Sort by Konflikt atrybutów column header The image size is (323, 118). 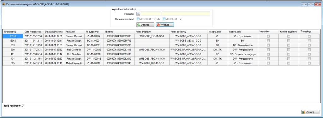pos(289,32)
